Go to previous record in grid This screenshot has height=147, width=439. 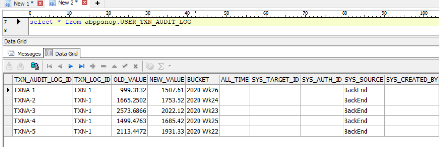(60, 66)
